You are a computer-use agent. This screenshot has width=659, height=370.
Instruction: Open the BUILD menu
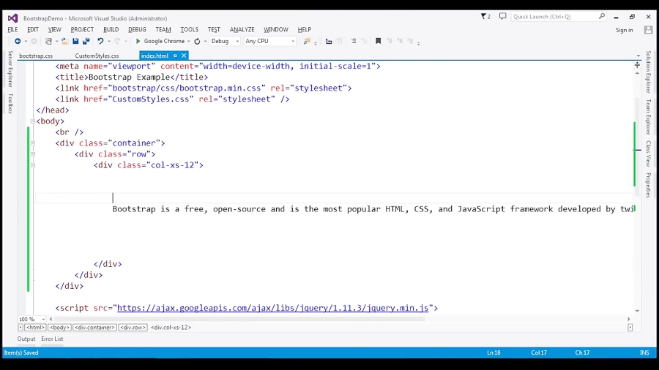point(111,30)
